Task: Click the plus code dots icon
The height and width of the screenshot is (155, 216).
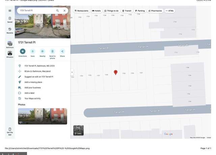Action: pyautogui.click(x=20, y=71)
